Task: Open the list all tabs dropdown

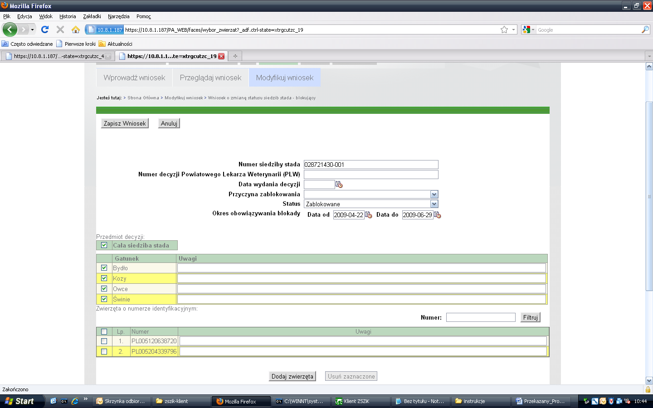Action: pyautogui.click(x=649, y=56)
